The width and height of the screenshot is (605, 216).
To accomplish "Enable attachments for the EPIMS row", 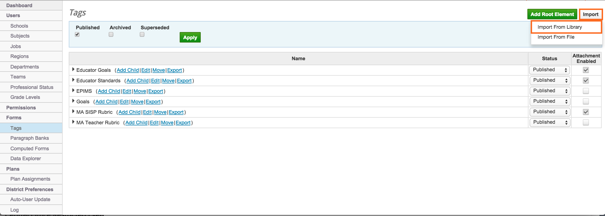I will tap(586, 91).
